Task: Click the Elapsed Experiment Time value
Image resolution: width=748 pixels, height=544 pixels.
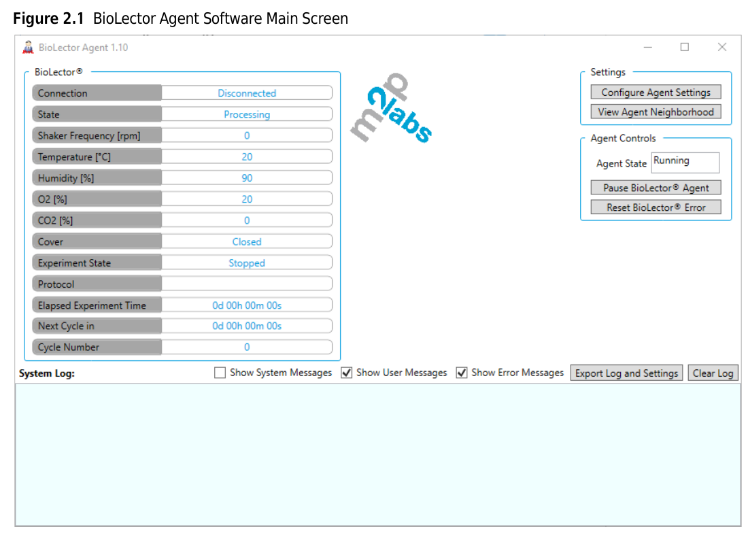Action: pos(247,305)
